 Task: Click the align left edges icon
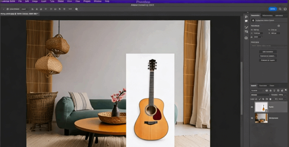(x=32, y=9)
